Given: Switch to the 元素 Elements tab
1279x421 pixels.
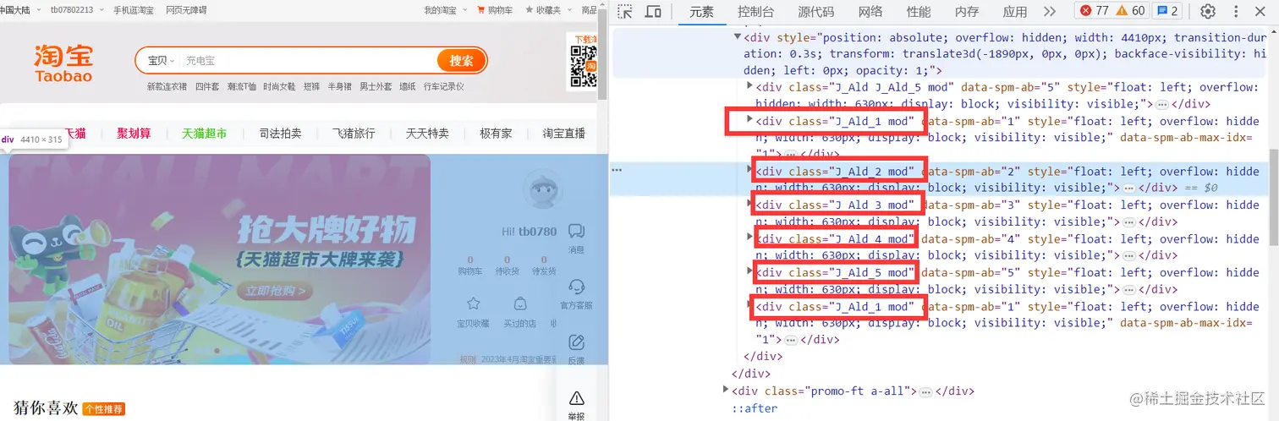Looking at the screenshot, I should 701,11.
